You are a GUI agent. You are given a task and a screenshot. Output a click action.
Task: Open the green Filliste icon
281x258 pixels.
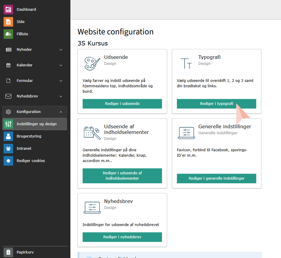click(x=8, y=34)
